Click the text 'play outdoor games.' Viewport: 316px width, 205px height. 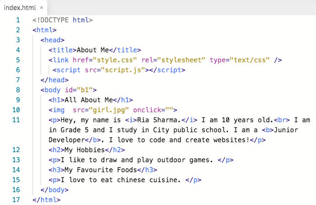[175, 160]
